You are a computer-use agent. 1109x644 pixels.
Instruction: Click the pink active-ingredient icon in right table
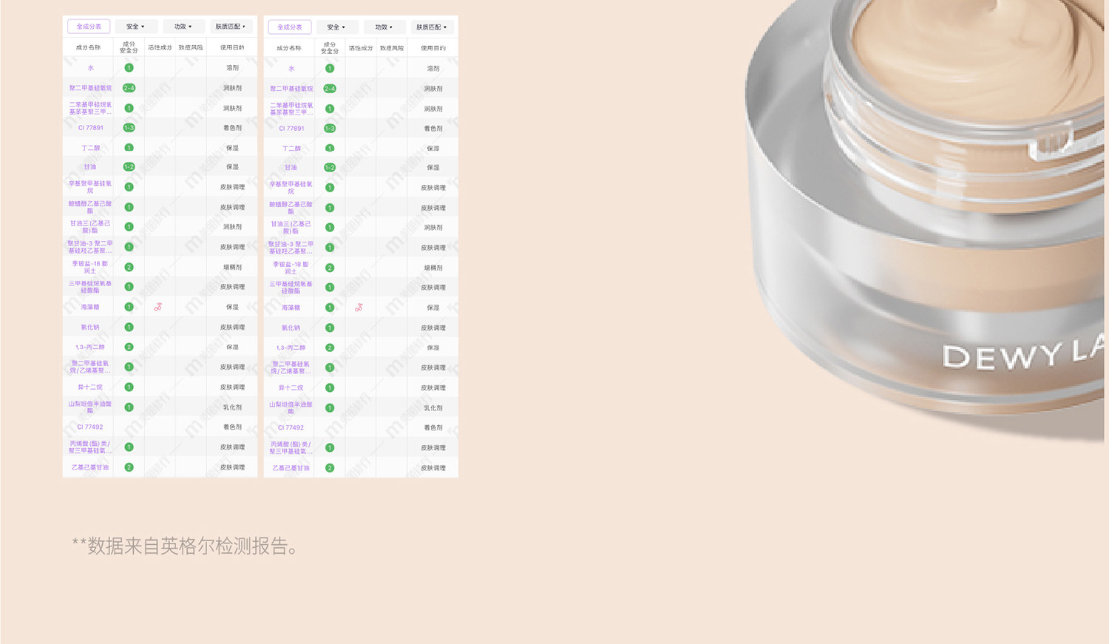coord(359,308)
